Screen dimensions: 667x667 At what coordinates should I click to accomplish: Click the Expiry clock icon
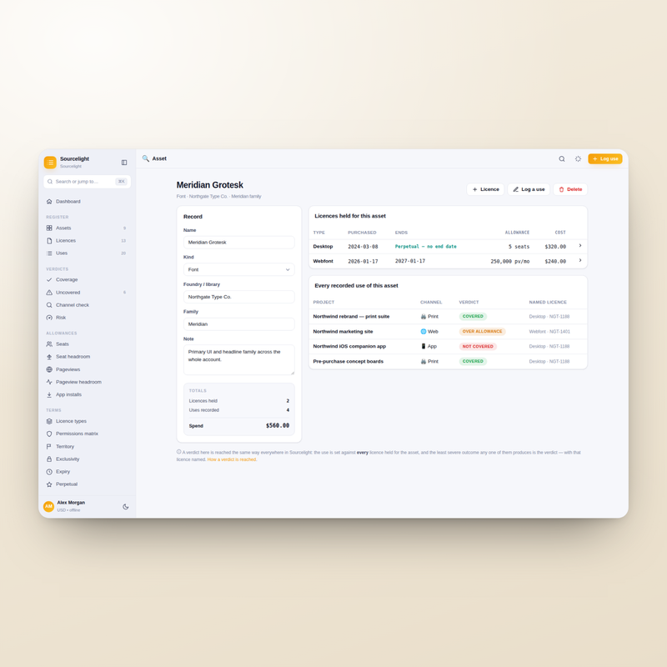(x=49, y=472)
